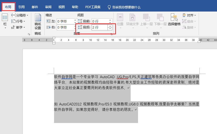Viewport: 217px width, 134px height.
Task: Click the text 软件自学网是一个专业学习
Action: coord(76,77)
